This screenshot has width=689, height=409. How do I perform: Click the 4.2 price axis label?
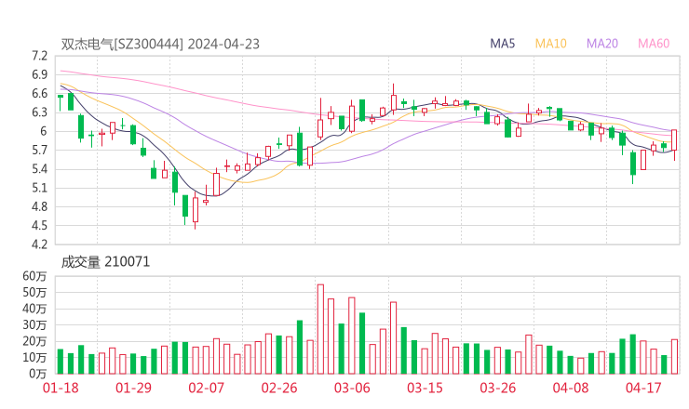(39, 244)
